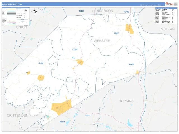179x134 pixels.
Task: Click the pink line swatch in the legend
Action: click(x=11, y=23)
